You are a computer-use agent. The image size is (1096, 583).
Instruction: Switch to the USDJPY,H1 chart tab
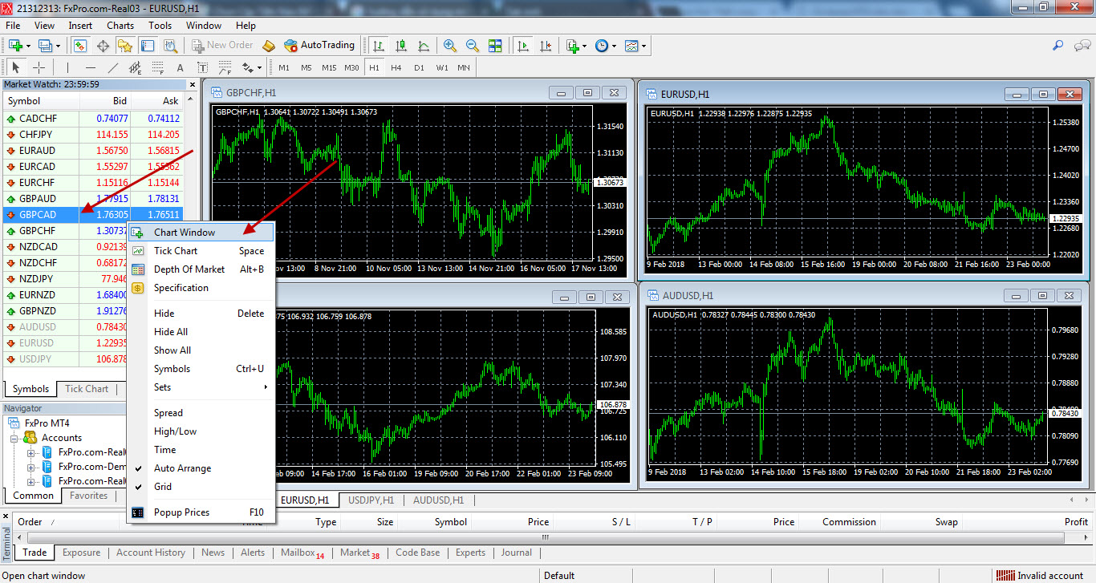click(371, 500)
